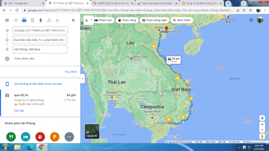This screenshot has height=151, width=269.
Task: Zoom in on the map
Action: [262, 124]
